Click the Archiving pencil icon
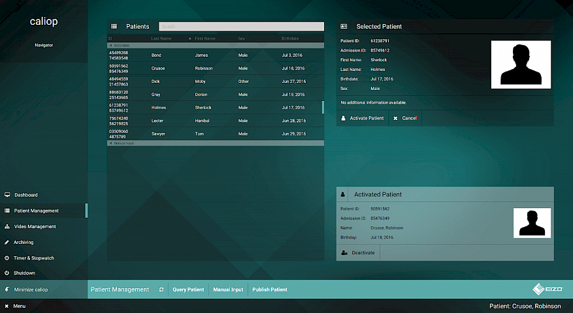Screen dimensions: 573x313 [7, 243]
